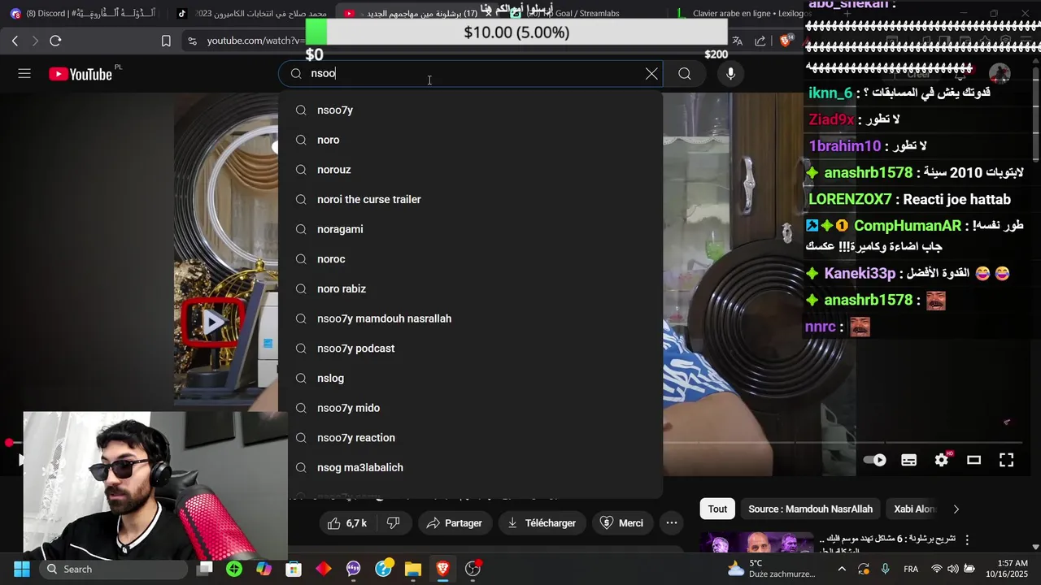The height and width of the screenshot is (585, 1041).
Task: Go to the YouTube home logo
Action: tap(80, 74)
